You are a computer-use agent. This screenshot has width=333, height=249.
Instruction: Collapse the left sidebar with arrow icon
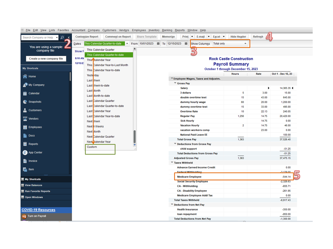(x=69, y=38)
